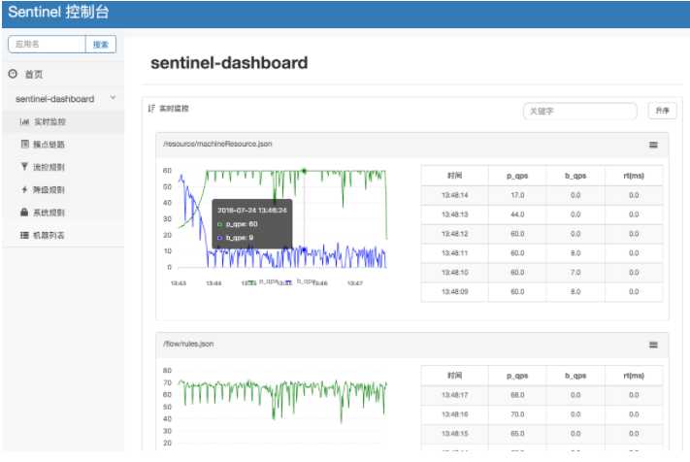
Task: Click the highlighted blue b_qps point on the first chart
Action: [x=304, y=249]
